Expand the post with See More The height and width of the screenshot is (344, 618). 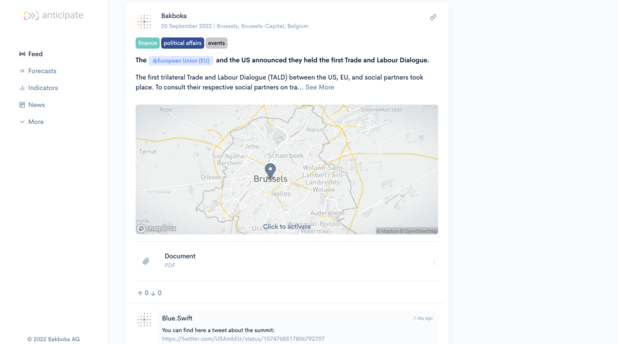tap(320, 88)
